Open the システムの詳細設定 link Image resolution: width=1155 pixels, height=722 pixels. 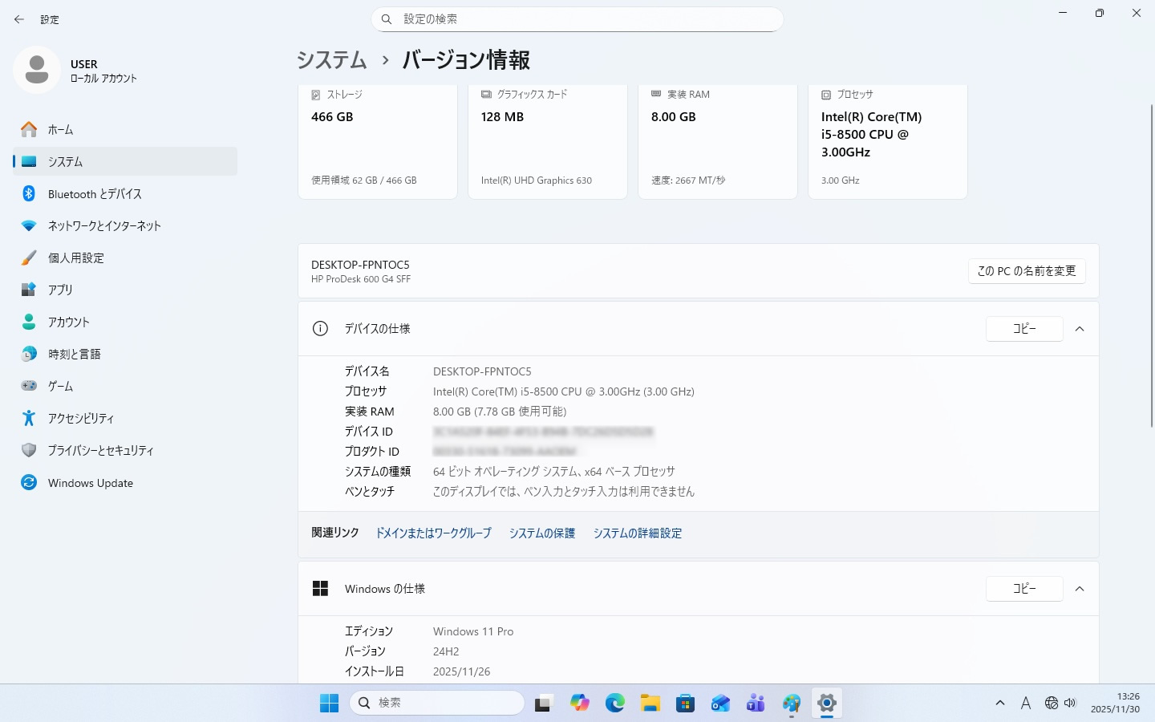click(x=638, y=533)
